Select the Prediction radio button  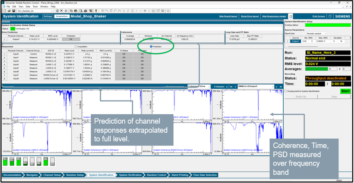[x=152, y=47]
